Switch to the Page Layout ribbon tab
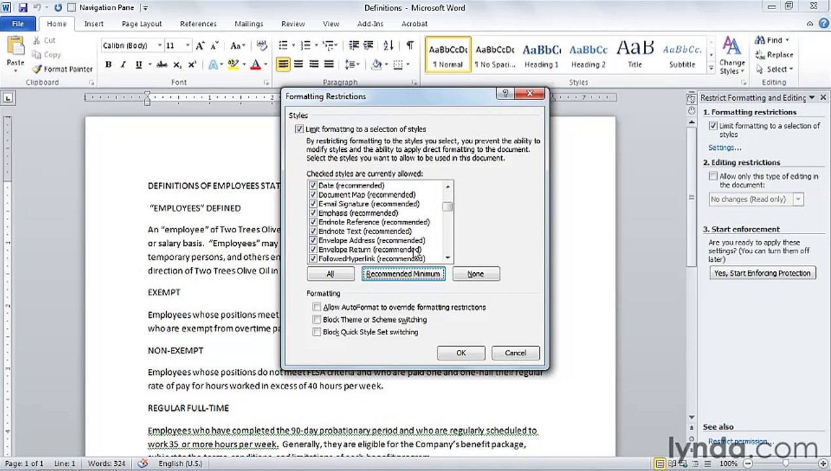 (141, 24)
